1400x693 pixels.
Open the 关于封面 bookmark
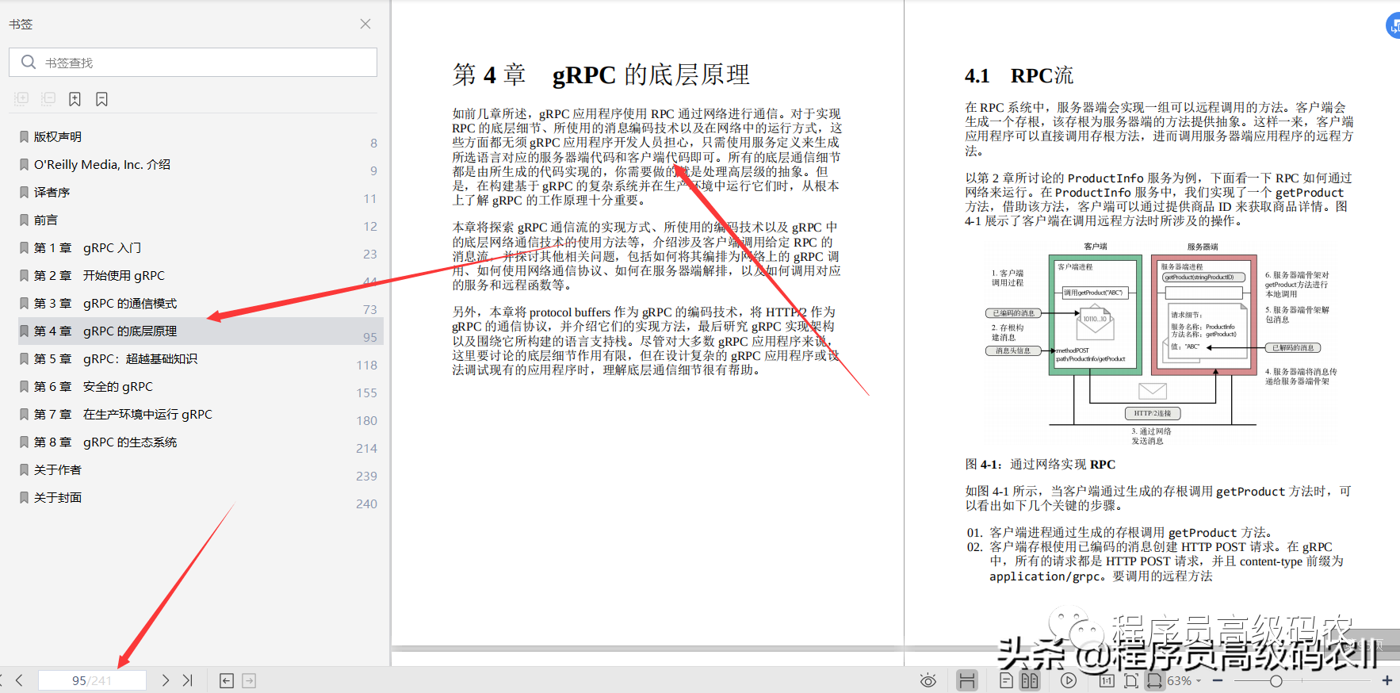click(x=58, y=497)
